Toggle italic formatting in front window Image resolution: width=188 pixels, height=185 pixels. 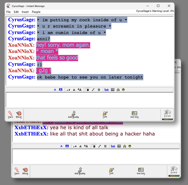coord(93,89)
